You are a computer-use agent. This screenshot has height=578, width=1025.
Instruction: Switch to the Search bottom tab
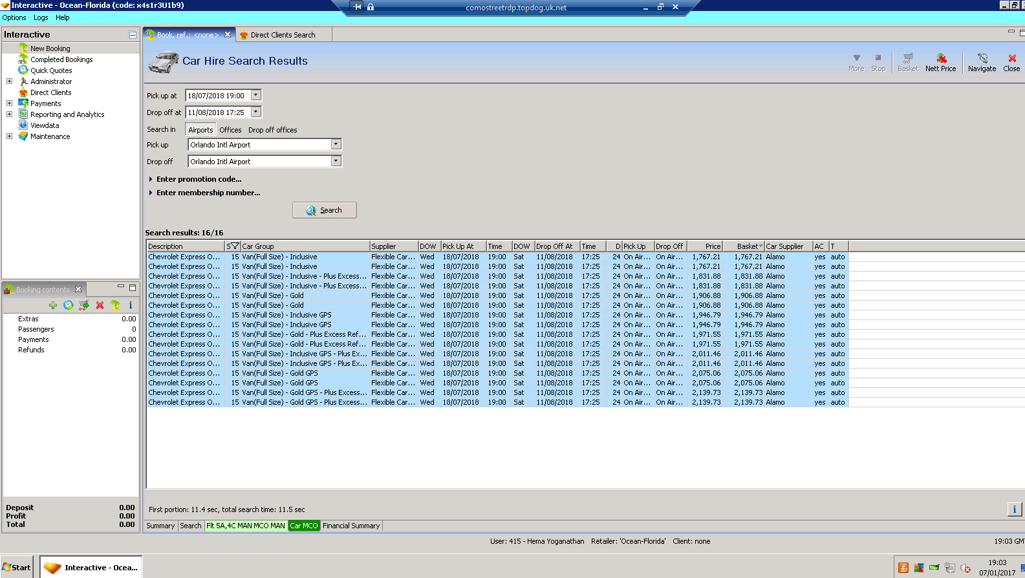(191, 526)
